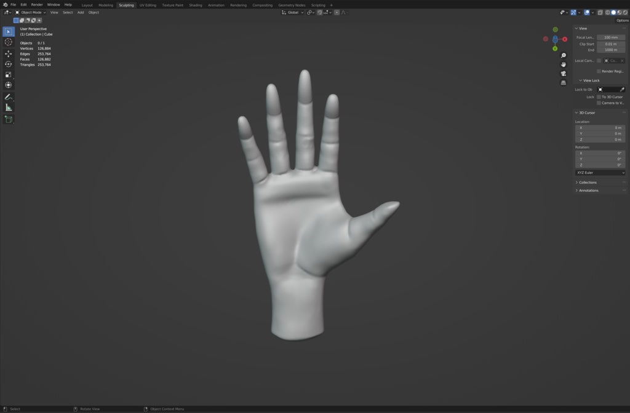Open the snapping options dropdown
The image size is (630, 413).
coord(327,12)
